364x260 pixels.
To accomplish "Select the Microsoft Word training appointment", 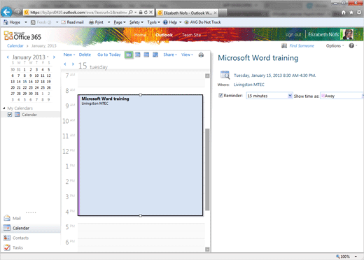I will coord(141,155).
